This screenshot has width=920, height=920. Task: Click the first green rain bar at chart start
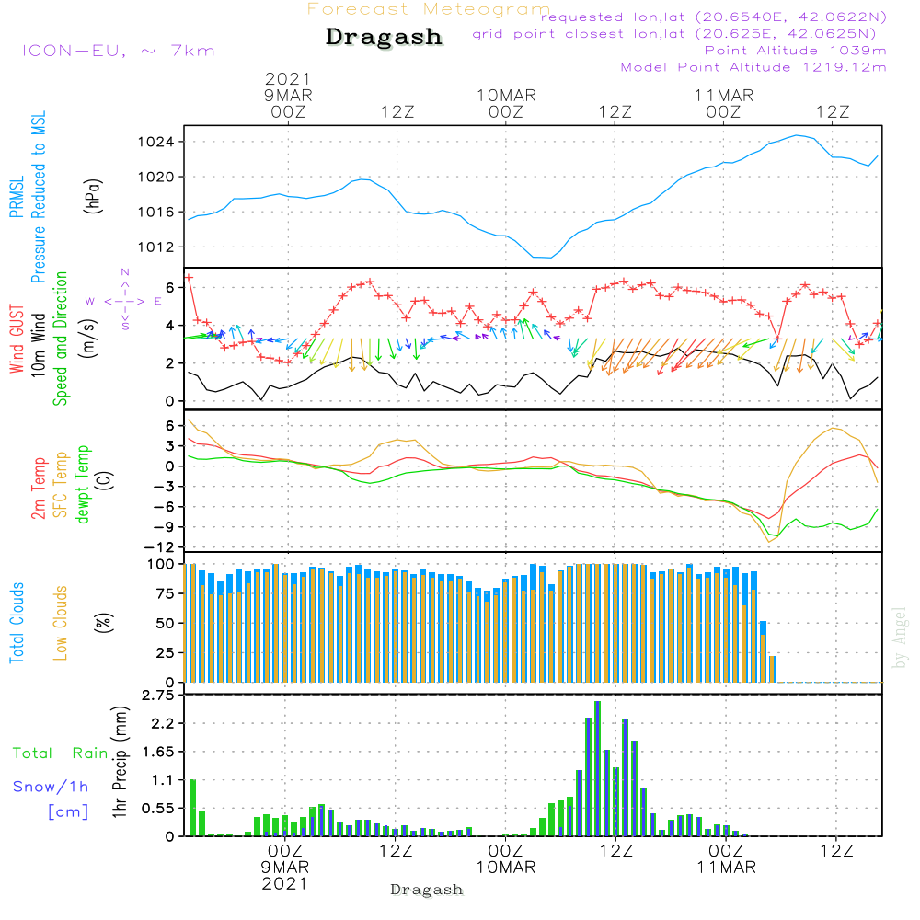(x=192, y=808)
